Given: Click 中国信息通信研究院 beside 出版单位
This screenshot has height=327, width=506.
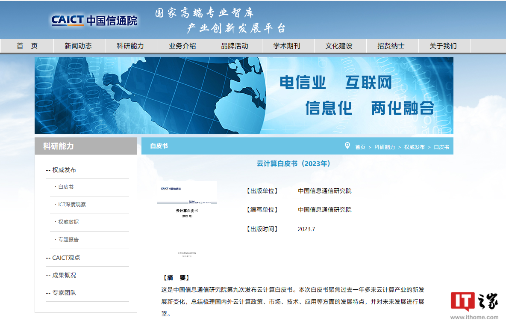Looking at the screenshot, I should coord(325,191).
